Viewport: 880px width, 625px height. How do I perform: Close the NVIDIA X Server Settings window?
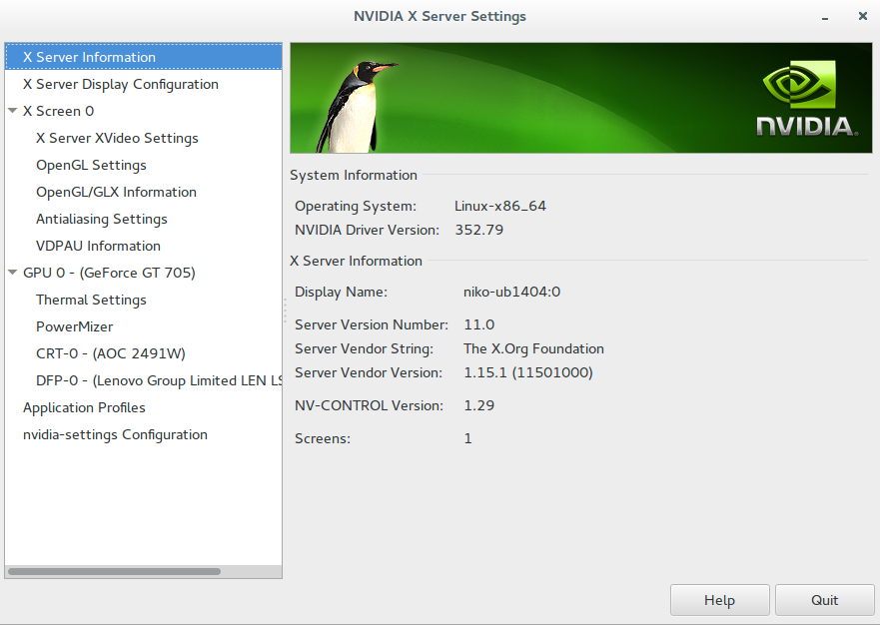(863, 16)
